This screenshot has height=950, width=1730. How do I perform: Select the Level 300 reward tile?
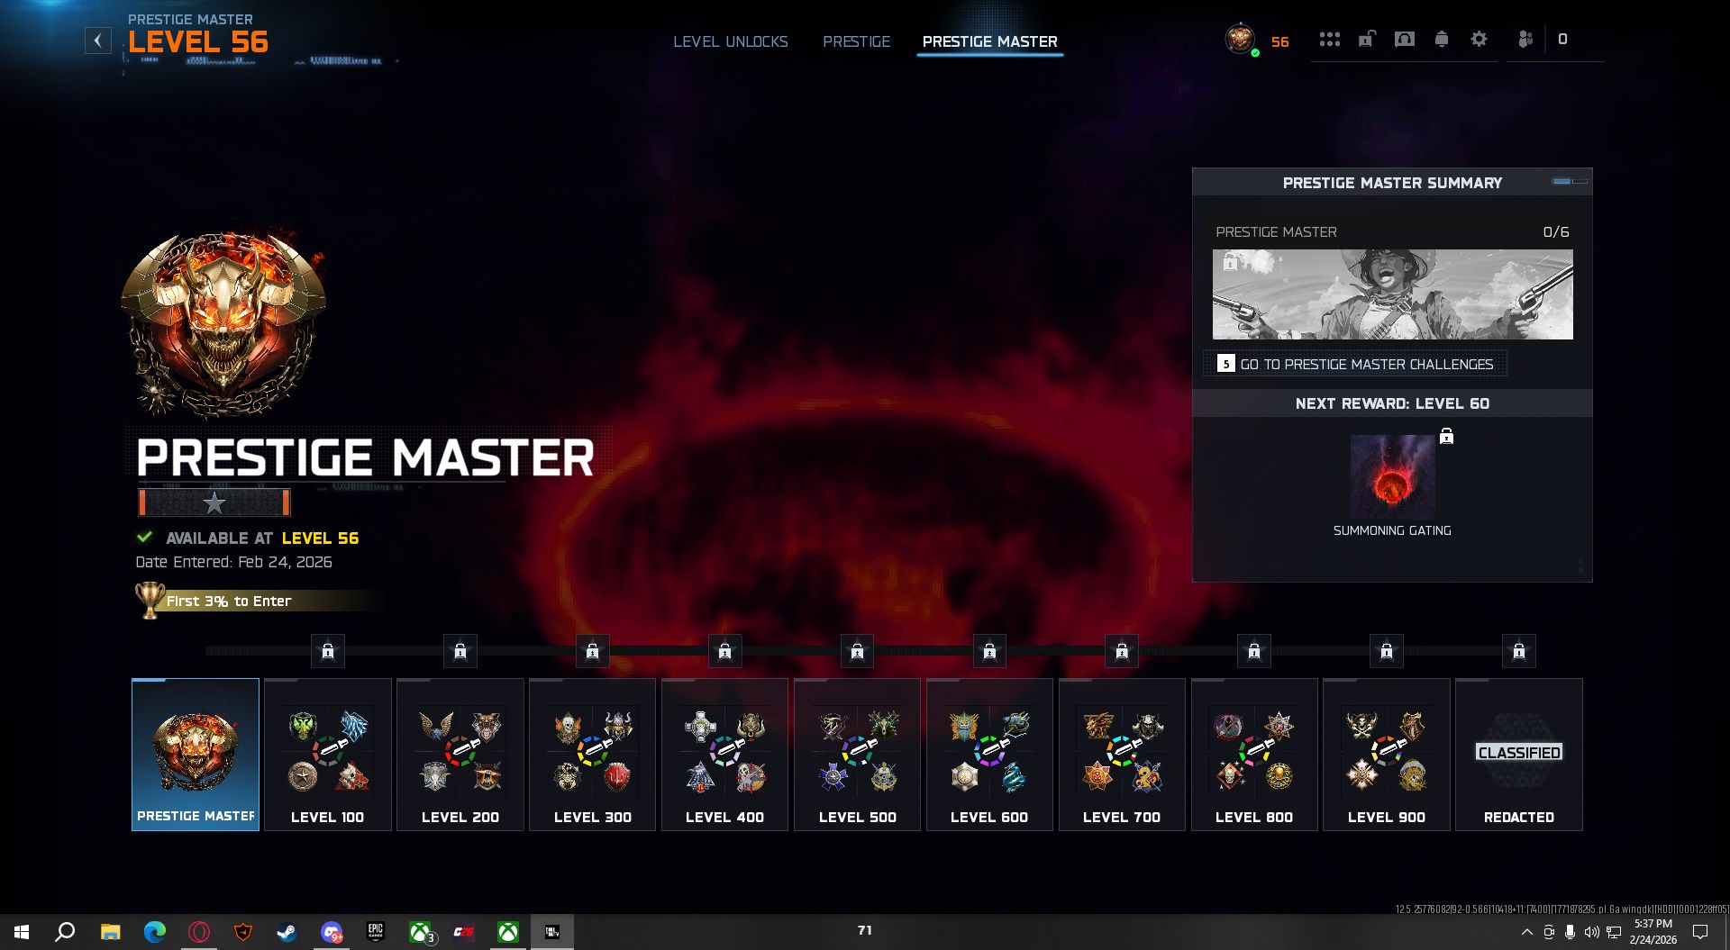pyautogui.click(x=592, y=754)
